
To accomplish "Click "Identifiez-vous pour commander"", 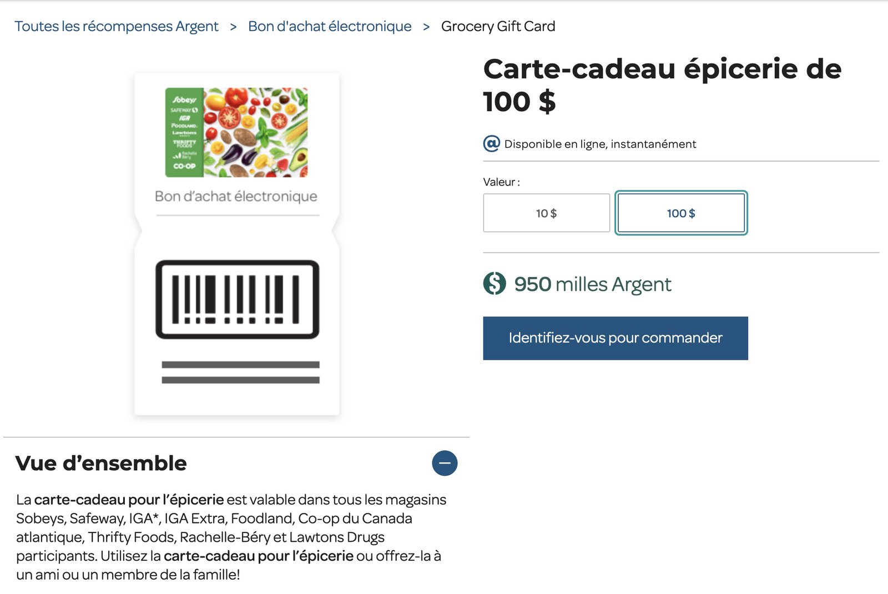I will click(x=615, y=338).
